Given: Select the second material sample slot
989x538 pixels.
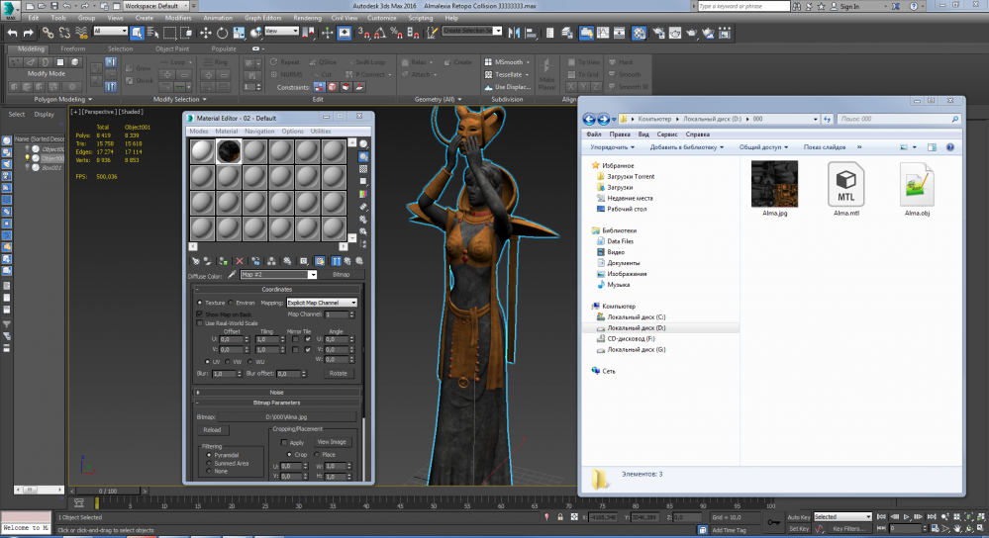Looking at the screenshot, I should point(229,152).
